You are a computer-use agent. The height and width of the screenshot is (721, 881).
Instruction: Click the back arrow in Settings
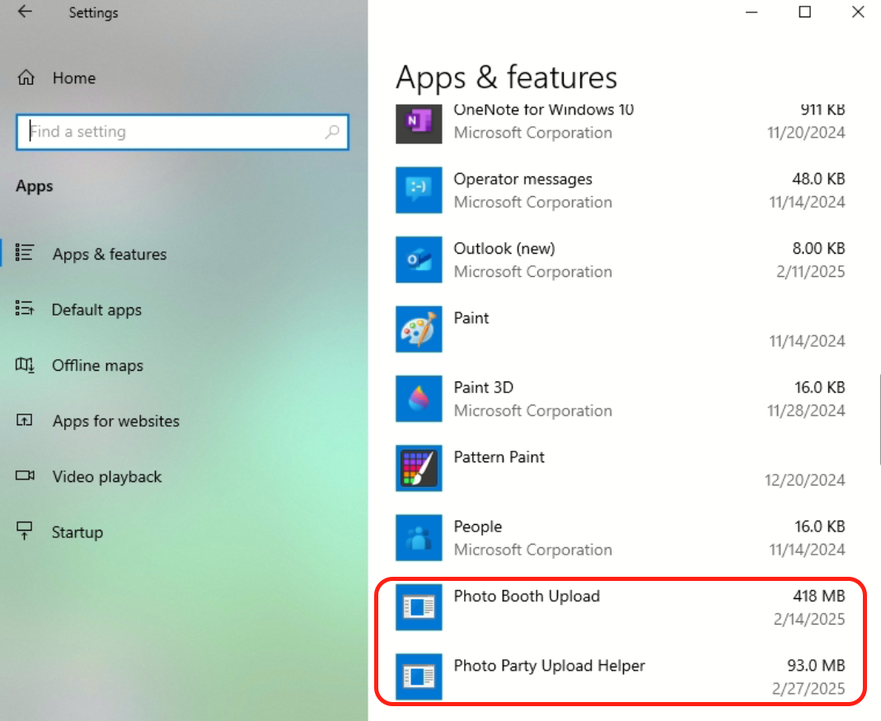pyautogui.click(x=25, y=12)
